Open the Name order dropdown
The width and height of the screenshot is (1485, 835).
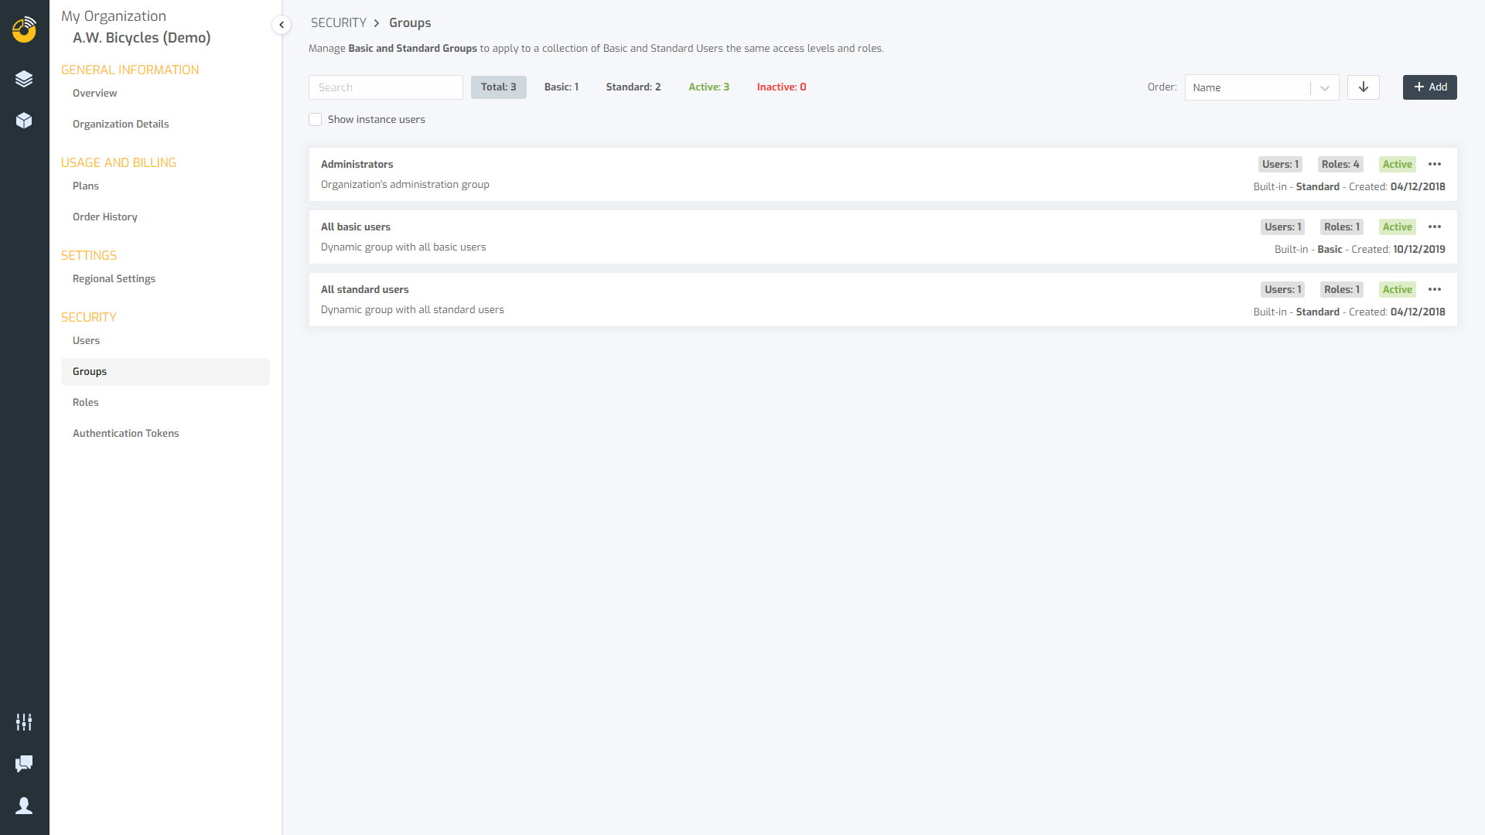pyautogui.click(x=1261, y=87)
